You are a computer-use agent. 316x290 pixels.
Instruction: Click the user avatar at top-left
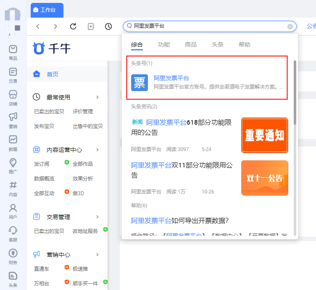click(13, 15)
